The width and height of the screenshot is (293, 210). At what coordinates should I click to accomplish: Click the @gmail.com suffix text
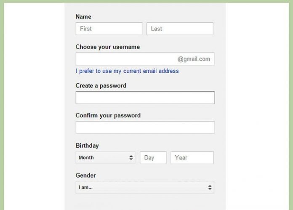pyautogui.click(x=194, y=59)
